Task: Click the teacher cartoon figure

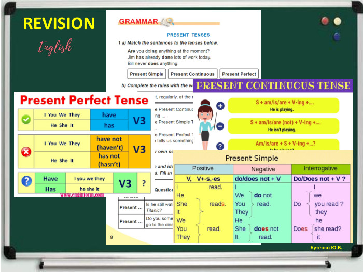Action: [x=206, y=125]
